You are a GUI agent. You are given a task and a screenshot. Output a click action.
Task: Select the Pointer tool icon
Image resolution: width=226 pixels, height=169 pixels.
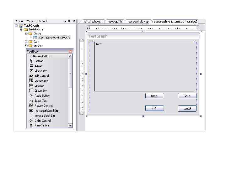[x=31, y=61]
